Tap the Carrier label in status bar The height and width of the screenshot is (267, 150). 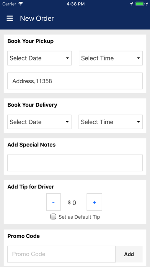click(x=9, y=4)
